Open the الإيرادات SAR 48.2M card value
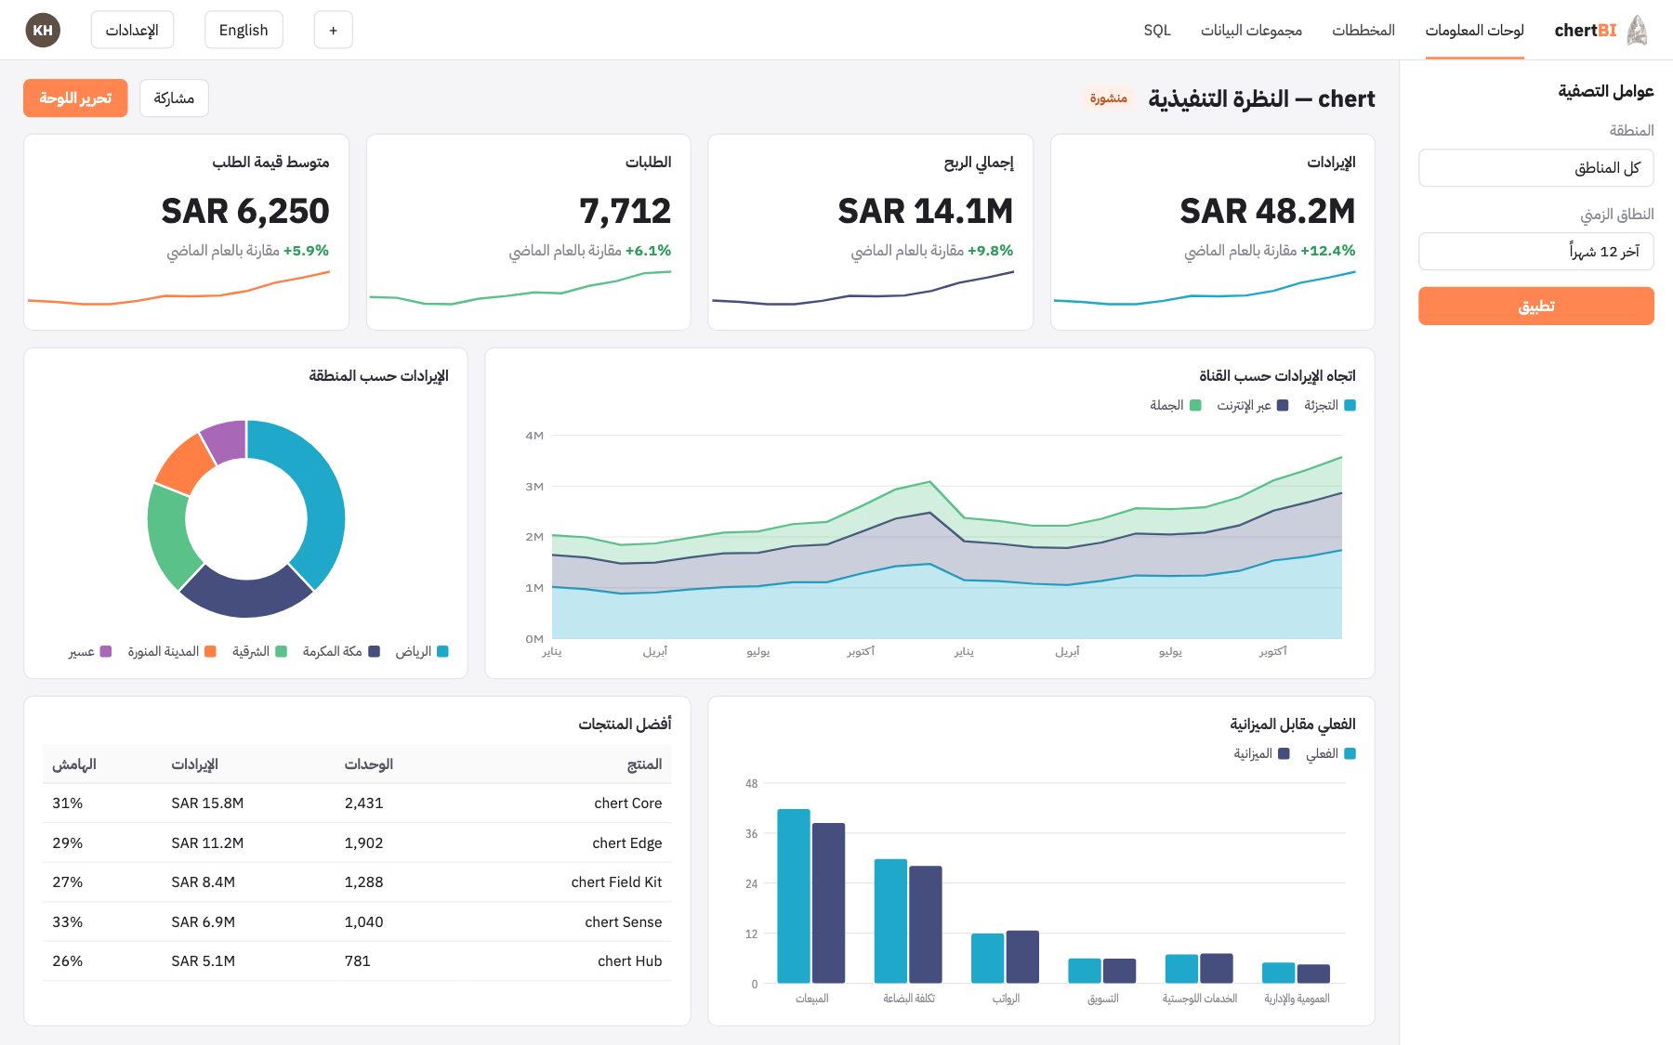 [1268, 212]
